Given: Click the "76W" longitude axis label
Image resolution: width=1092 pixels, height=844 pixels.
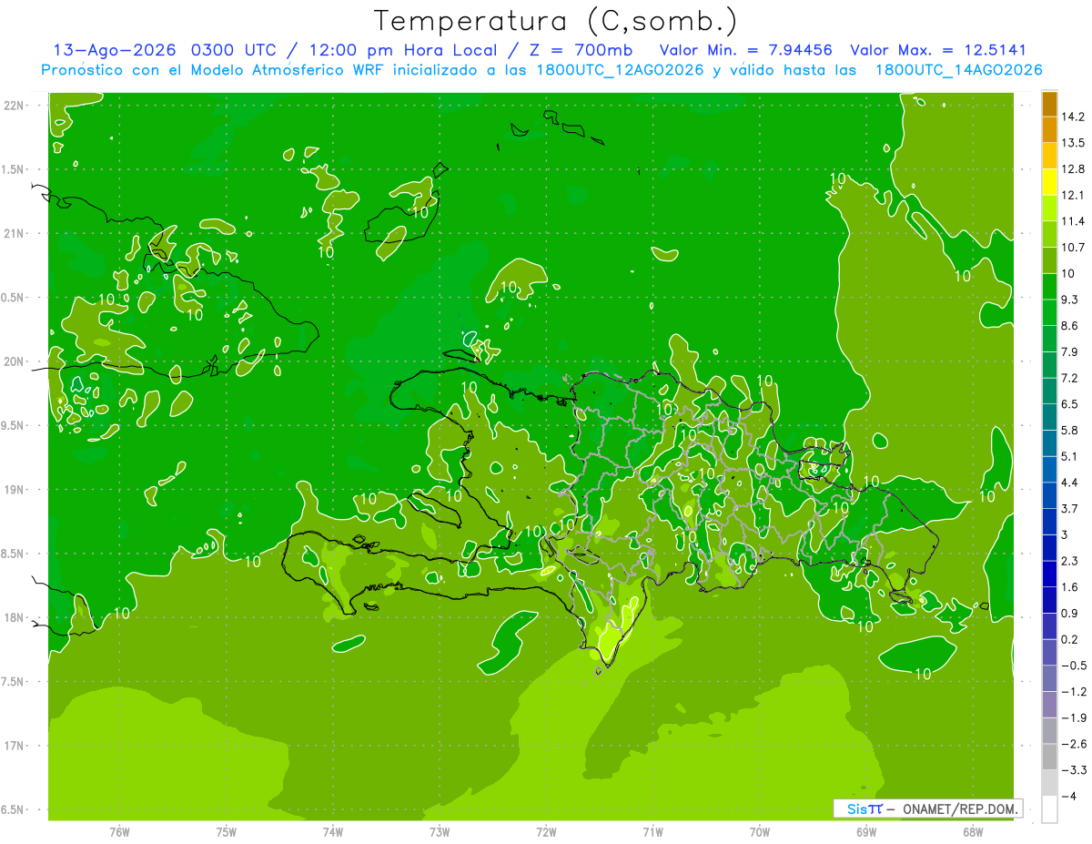Looking at the screenshot, I should [119, 832].
